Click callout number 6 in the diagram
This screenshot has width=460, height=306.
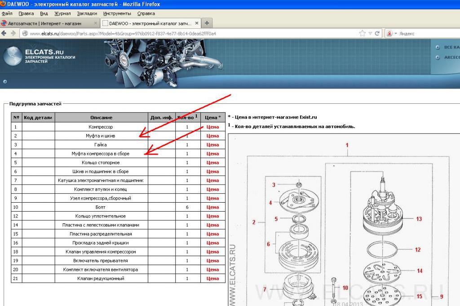click(x=269, y=244)
